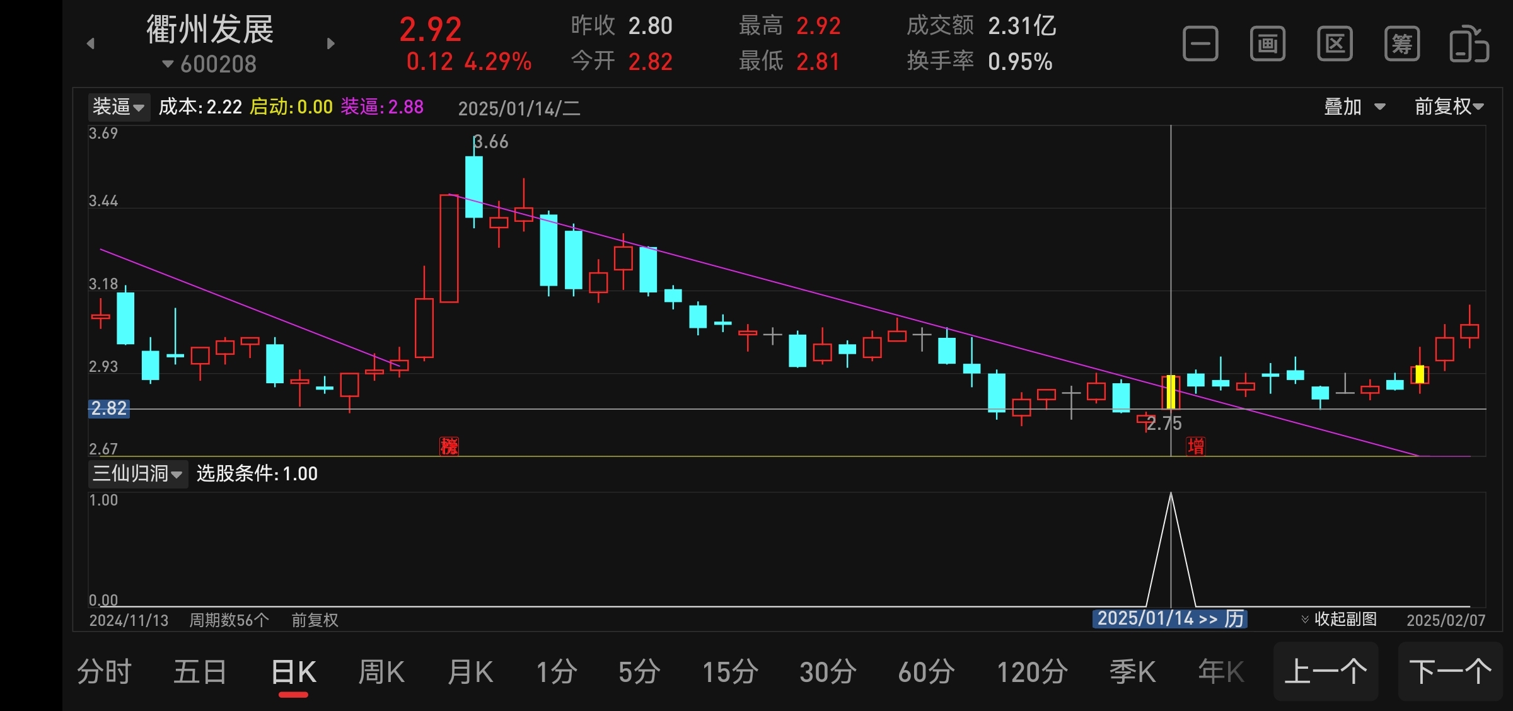Go to next stock with right arrow

tap(331, 43)
